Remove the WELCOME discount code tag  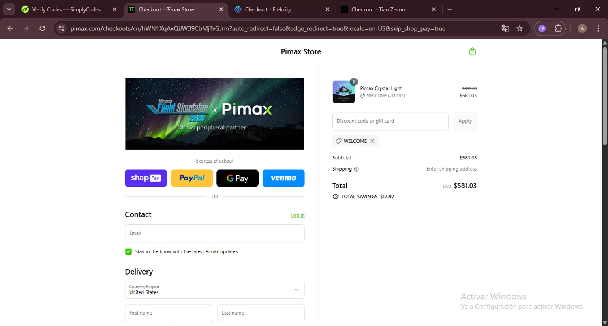point(372,141)
